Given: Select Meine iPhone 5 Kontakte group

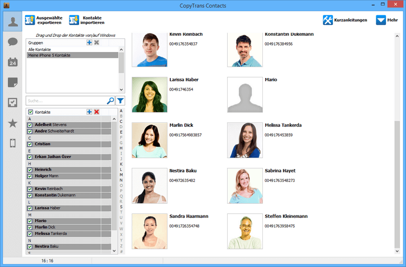Looking at the screenshot, I should pyautogui.click(x=73, y=55).
